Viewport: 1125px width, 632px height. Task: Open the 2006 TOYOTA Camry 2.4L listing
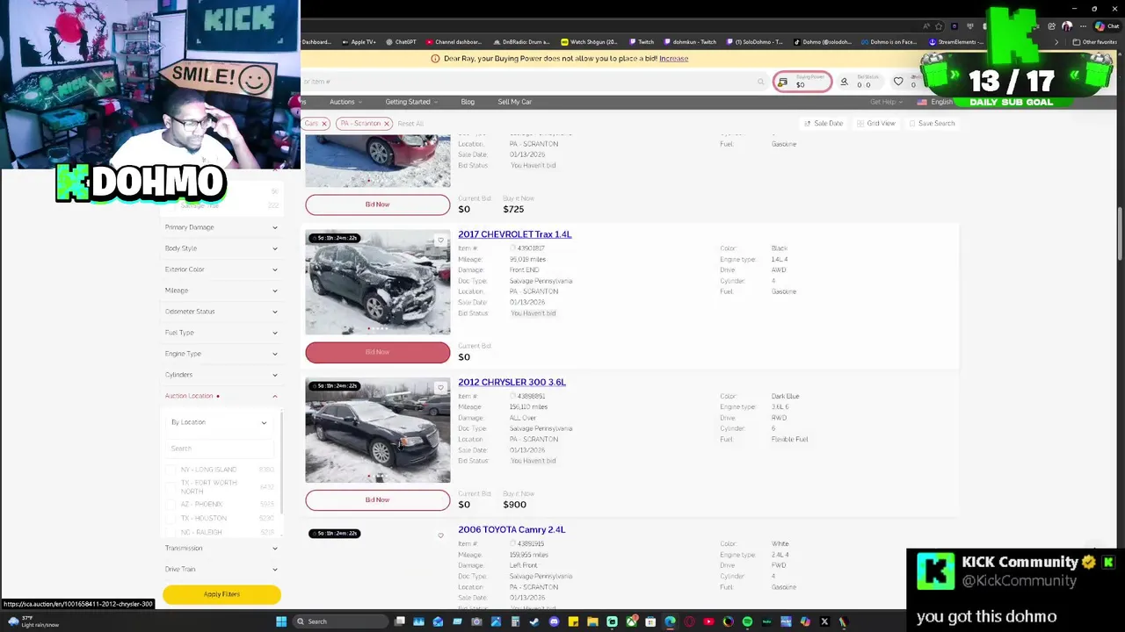click(x=512, y=529)
